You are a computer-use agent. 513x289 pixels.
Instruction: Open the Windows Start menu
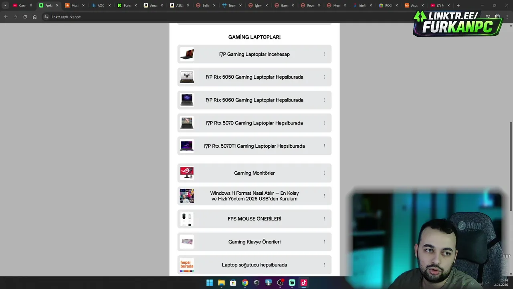coord(210,283)
